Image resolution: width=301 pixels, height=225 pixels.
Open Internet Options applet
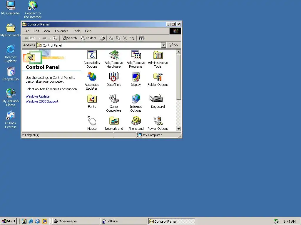[136, 103]
